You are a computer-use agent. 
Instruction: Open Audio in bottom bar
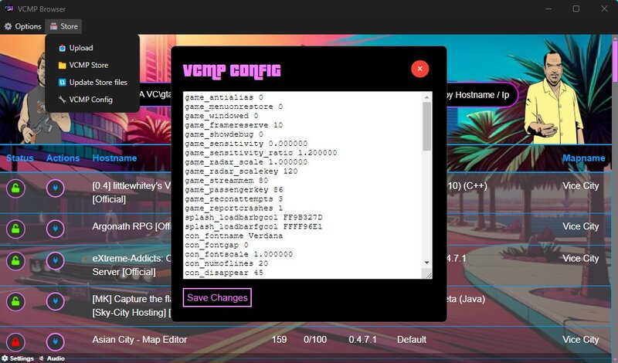click(x=52, y=358)
